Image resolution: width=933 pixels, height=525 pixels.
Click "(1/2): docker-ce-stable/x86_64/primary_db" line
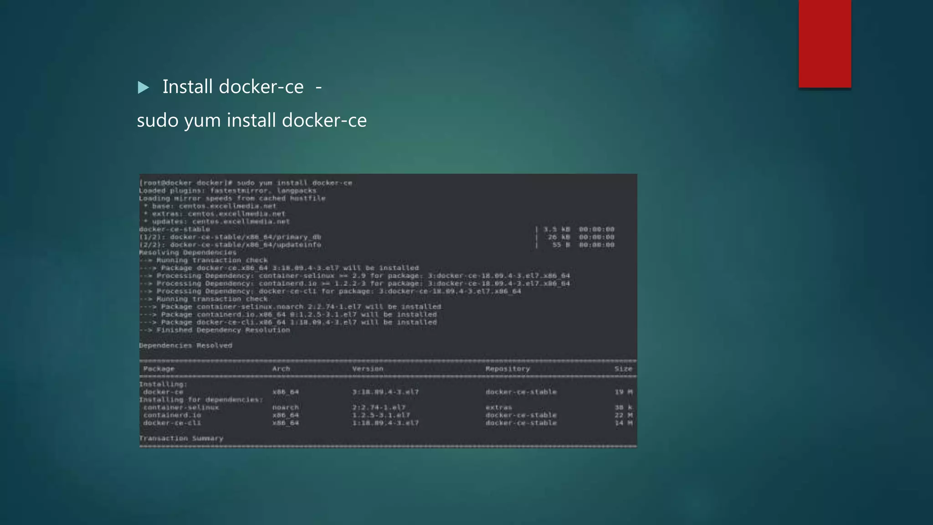pyautogui.click(x=230, y=237)
